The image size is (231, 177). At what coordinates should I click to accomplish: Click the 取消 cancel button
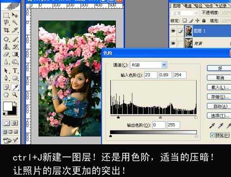219,78
